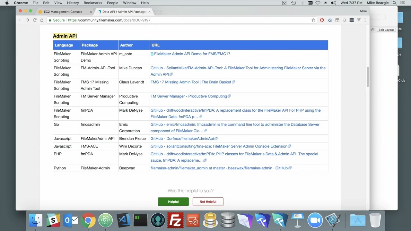Click the page vertical scrollbar thumb

coord(368,77)
